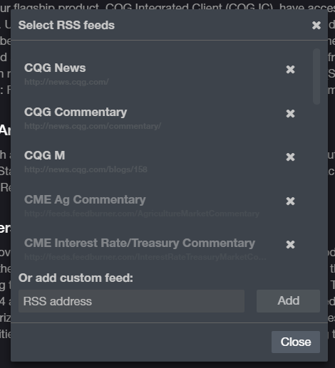
Task: Select the CQG Commentary feed title
Action: (x=76, y=112)
